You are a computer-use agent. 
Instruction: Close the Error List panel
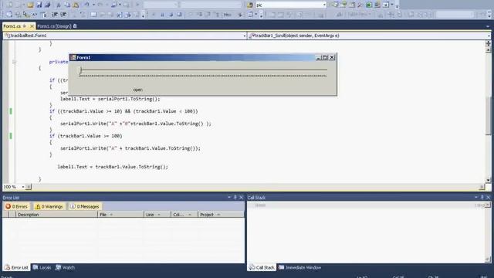tap(242, 198)
